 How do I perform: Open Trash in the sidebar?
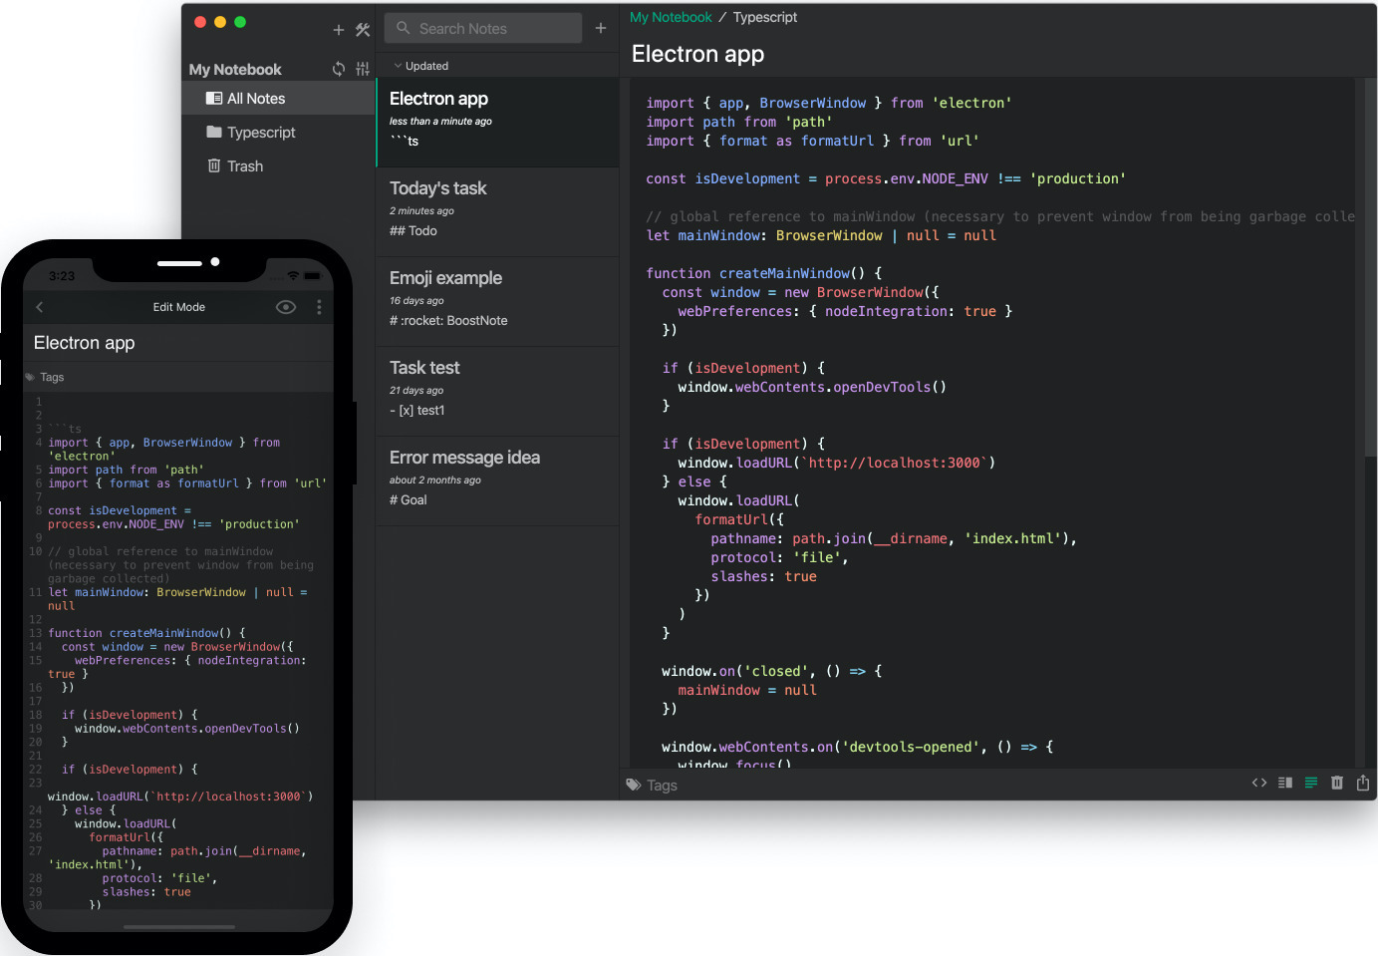pos(278,166)
